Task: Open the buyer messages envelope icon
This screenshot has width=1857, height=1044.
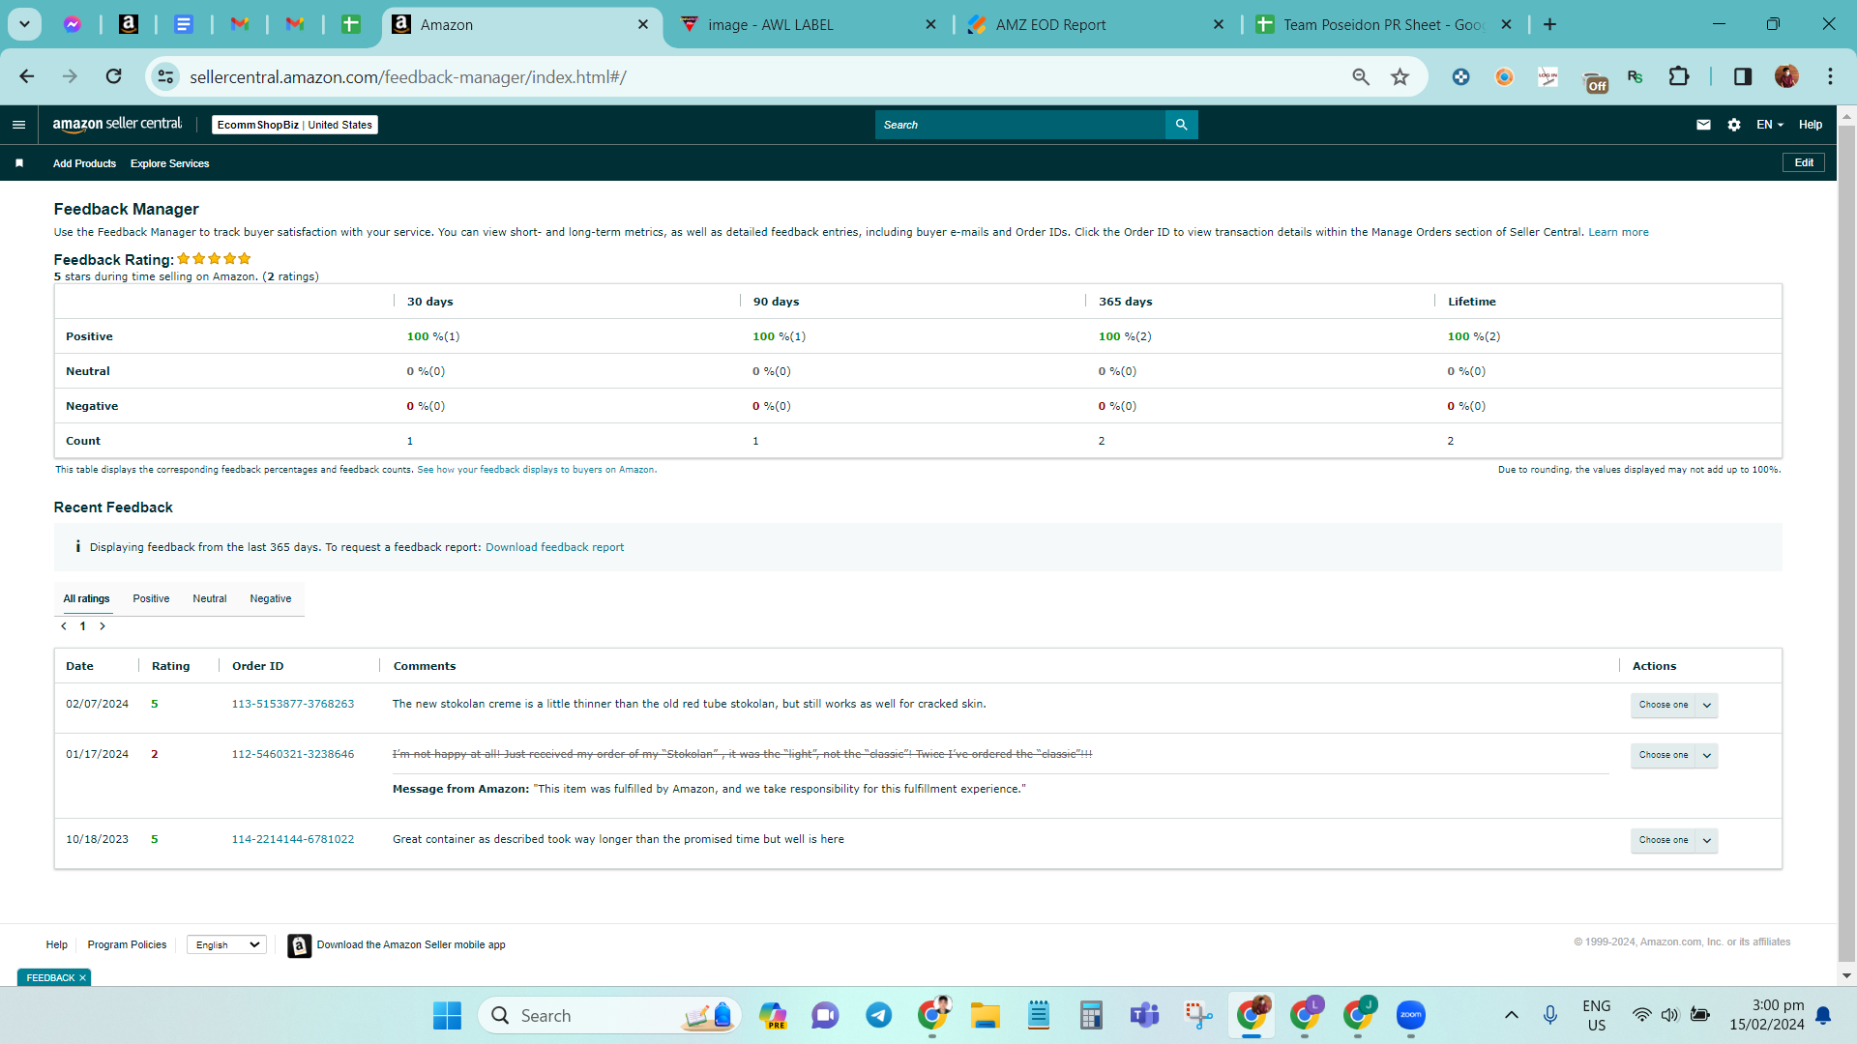Action: click(x=1703, y=125)
